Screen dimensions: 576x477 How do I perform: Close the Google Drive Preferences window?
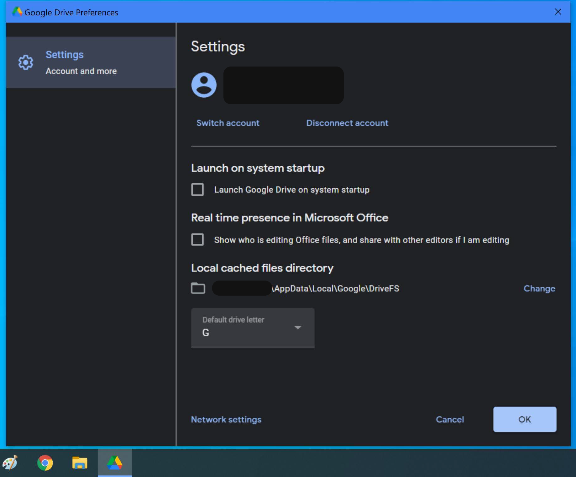pos(558,12)
